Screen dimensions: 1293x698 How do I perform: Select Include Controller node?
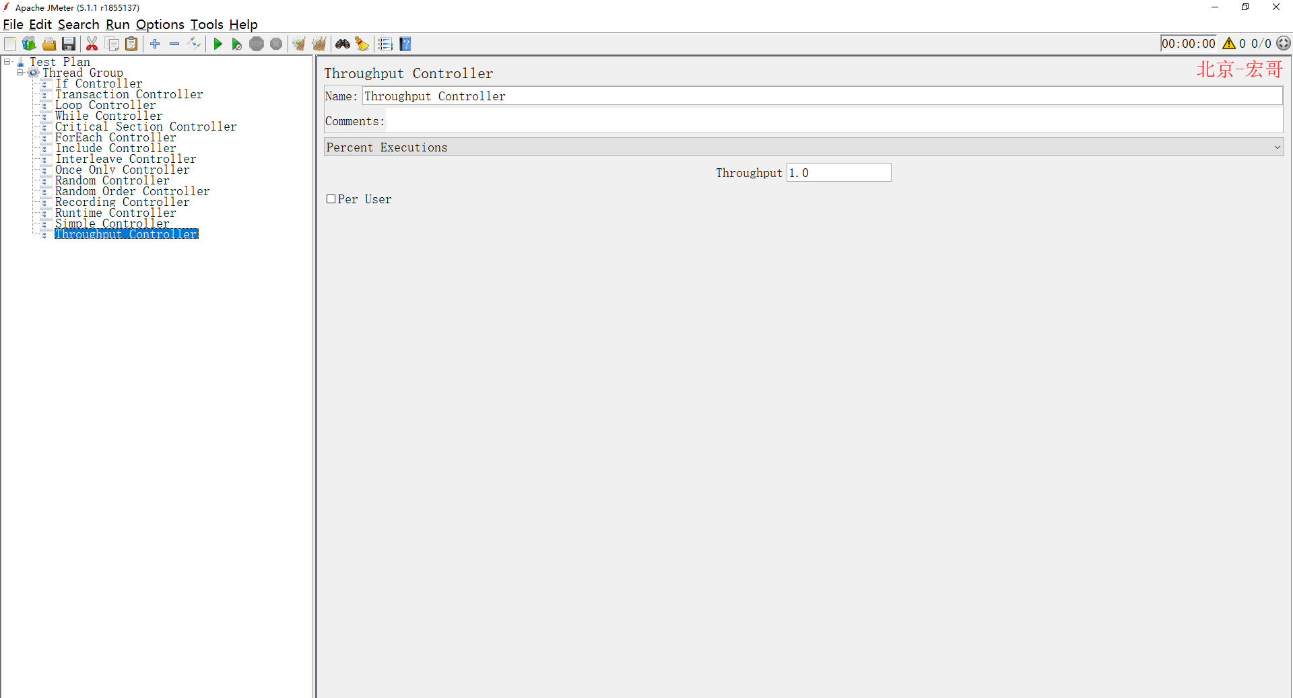tap(115, 148)
